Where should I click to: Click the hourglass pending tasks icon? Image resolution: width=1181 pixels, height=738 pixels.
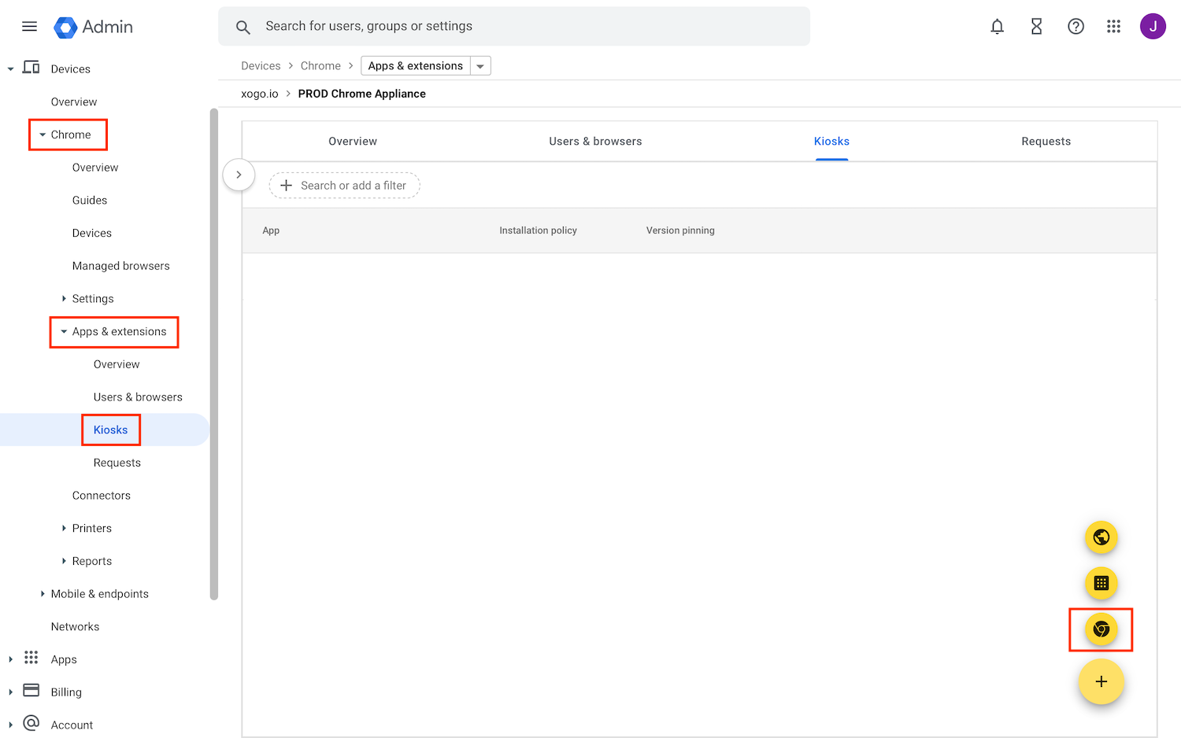click(x=1035, y=26)
